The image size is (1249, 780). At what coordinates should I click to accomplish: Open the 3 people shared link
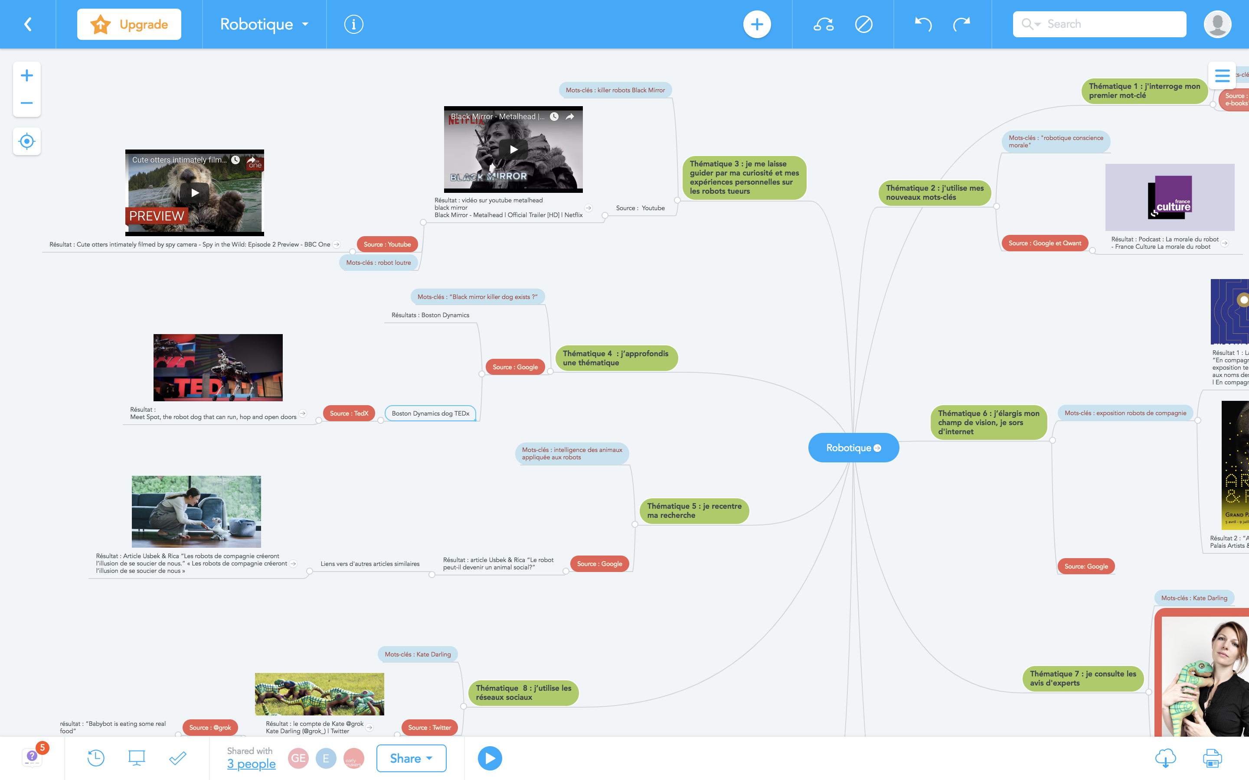click(x=252, y=764)
